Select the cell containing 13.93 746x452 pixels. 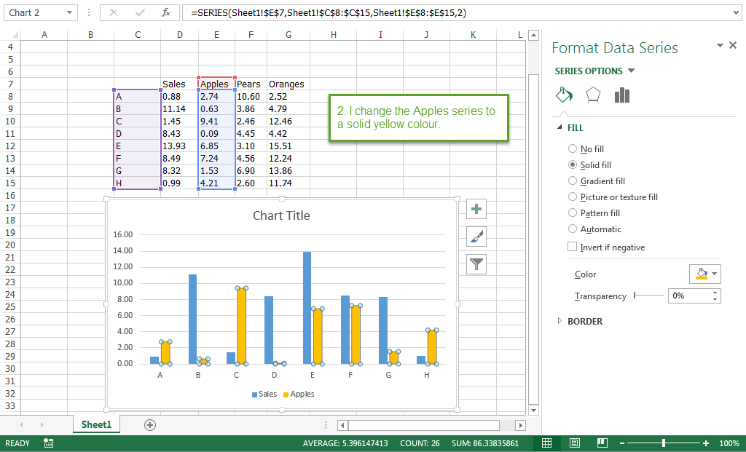tap(179, 146)
